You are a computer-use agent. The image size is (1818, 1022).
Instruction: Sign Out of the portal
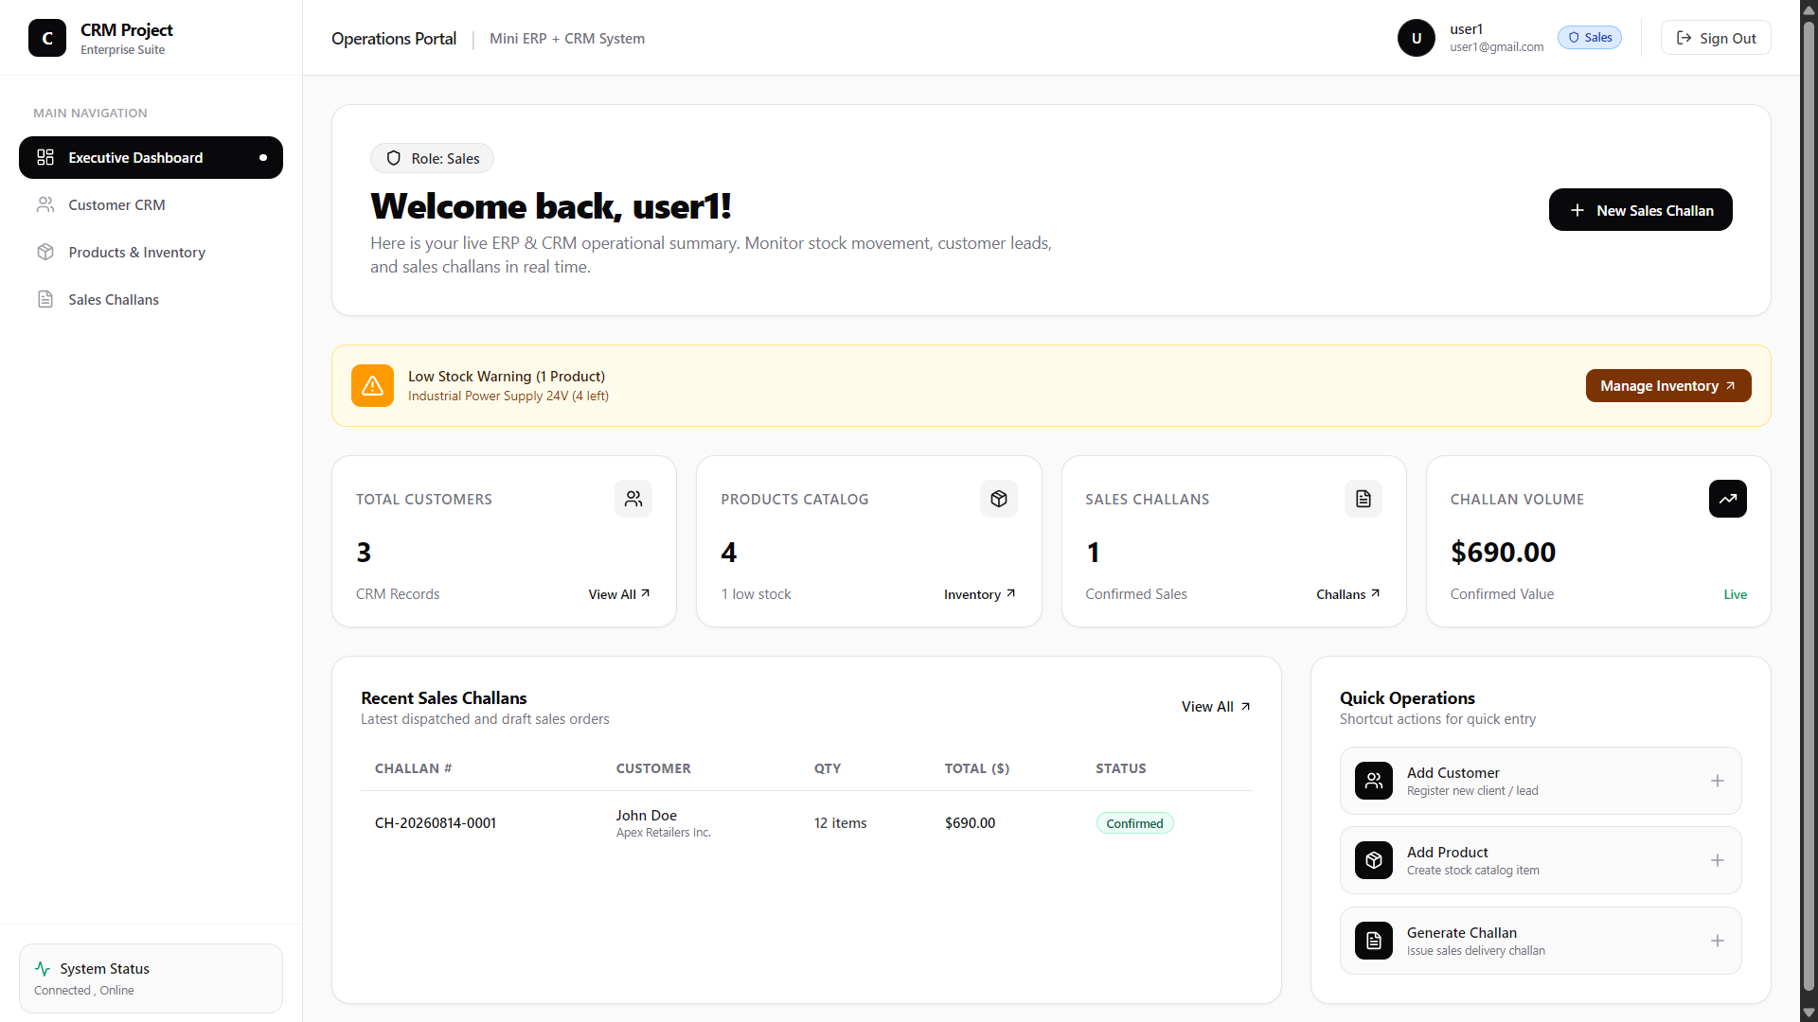(x=1716, y=38)
